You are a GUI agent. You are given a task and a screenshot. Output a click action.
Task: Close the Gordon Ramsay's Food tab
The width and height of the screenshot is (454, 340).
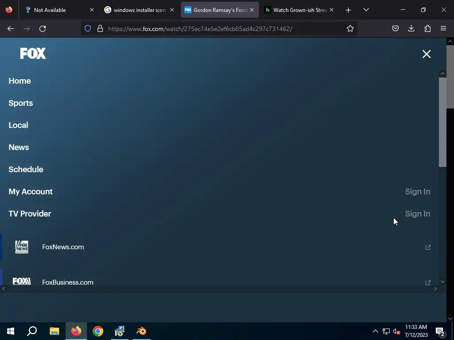pos(252,10)
